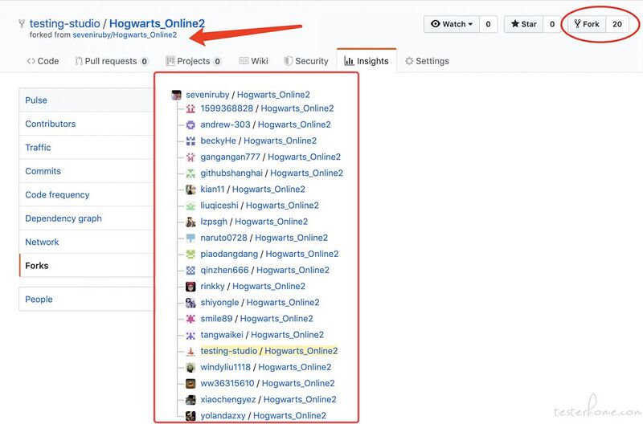Click kian11 avatar photo
Viewport: 643px width, 424px height.
pyautogui.click(x=190, y=190)
